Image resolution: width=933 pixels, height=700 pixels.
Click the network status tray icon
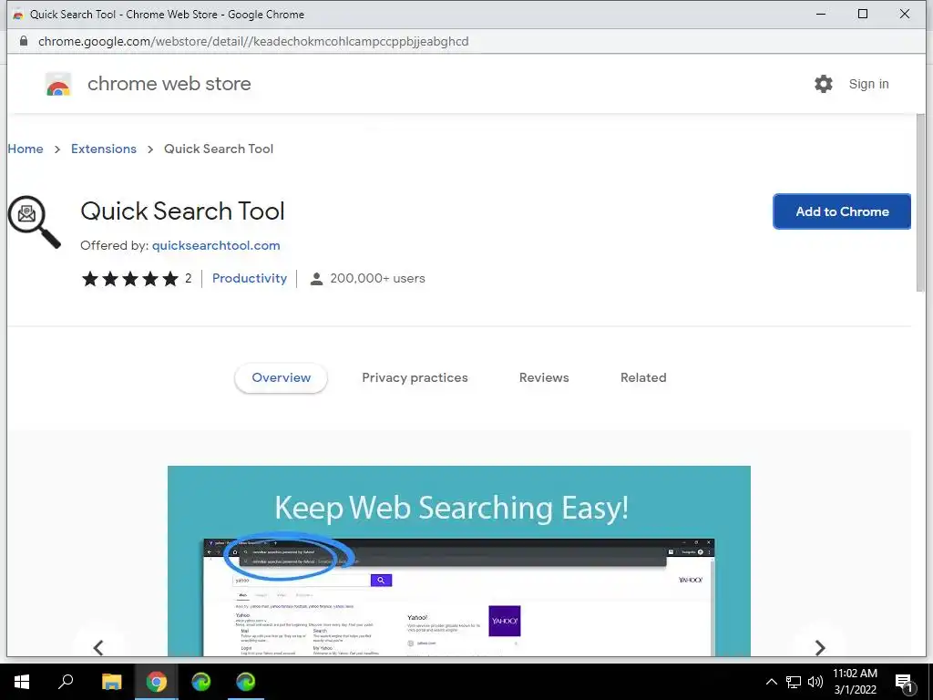pyautogui.click(x=794, y=682)
